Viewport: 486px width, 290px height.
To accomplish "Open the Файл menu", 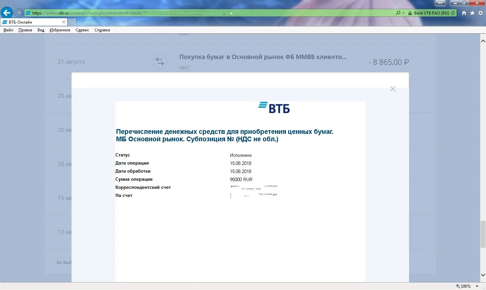I will coord(8,30).
